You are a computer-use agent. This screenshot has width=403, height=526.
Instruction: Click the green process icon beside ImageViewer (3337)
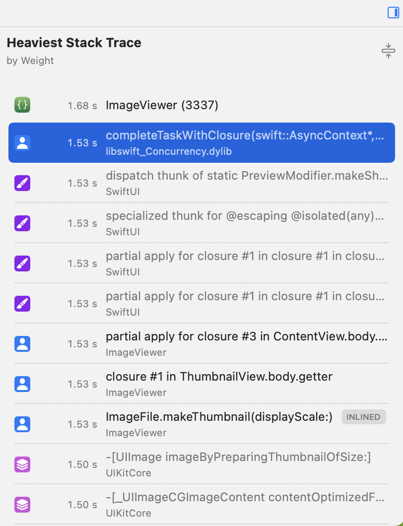tap(22, 105)
